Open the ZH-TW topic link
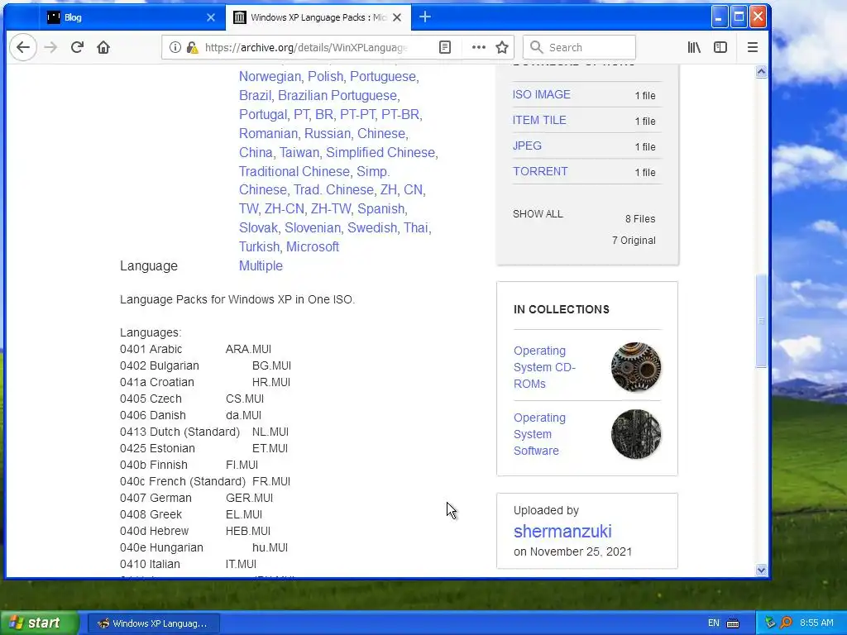The width and height of the screenshot is (847, 635). (331, 209)
